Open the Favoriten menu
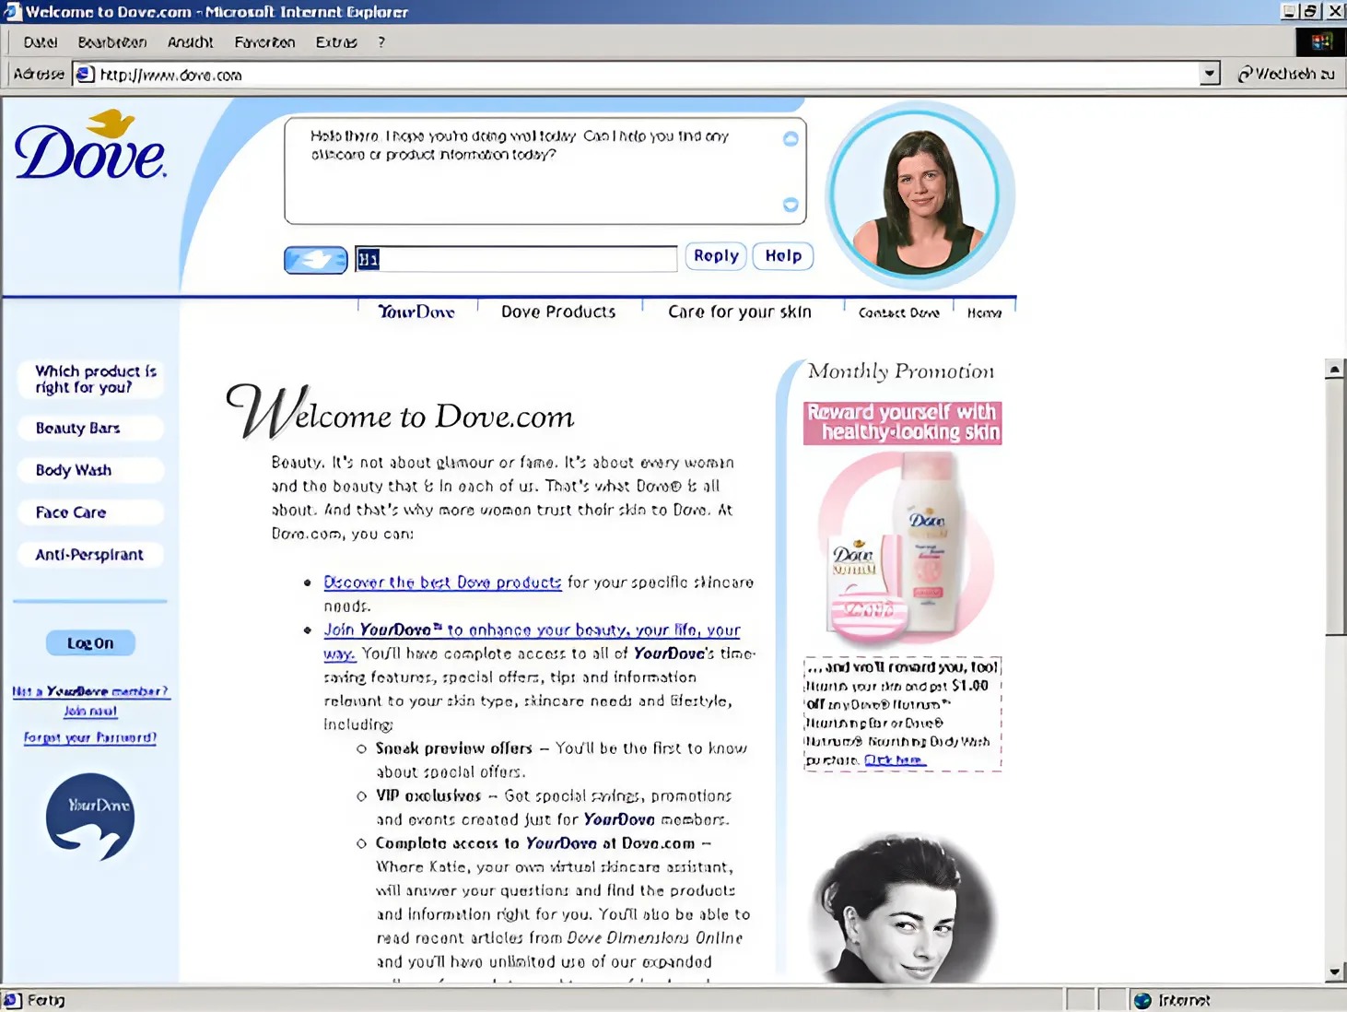 264,42
